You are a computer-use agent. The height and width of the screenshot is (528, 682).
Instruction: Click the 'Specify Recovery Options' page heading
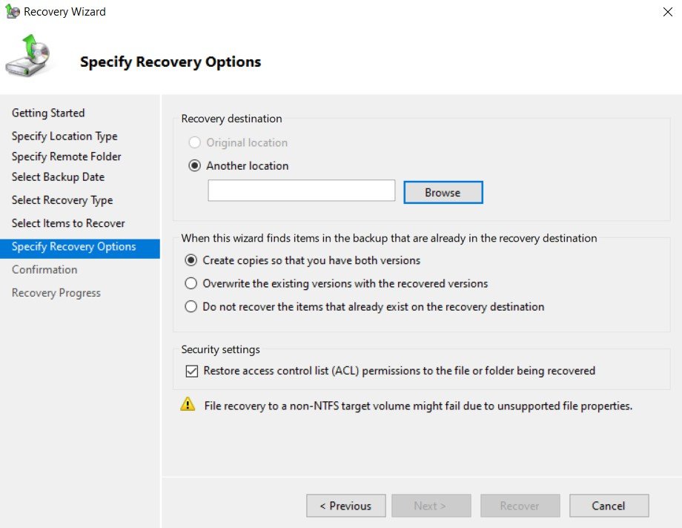pos(170,62)
